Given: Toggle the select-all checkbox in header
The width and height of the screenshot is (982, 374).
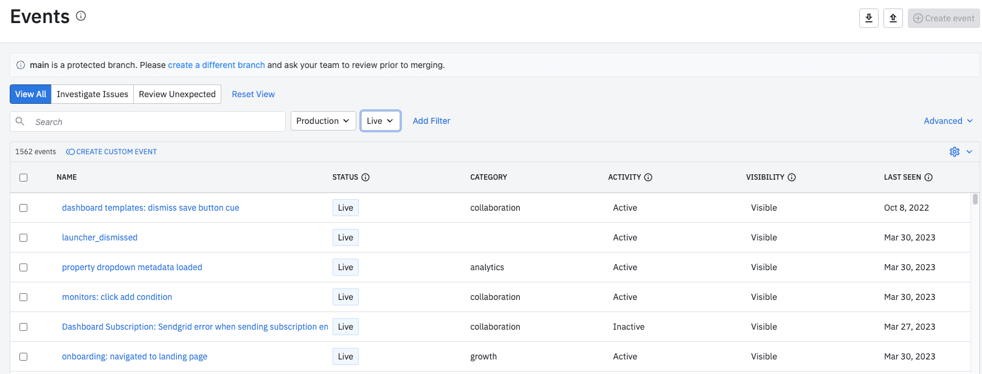Looking at the screenshot, I should point(24,177).
